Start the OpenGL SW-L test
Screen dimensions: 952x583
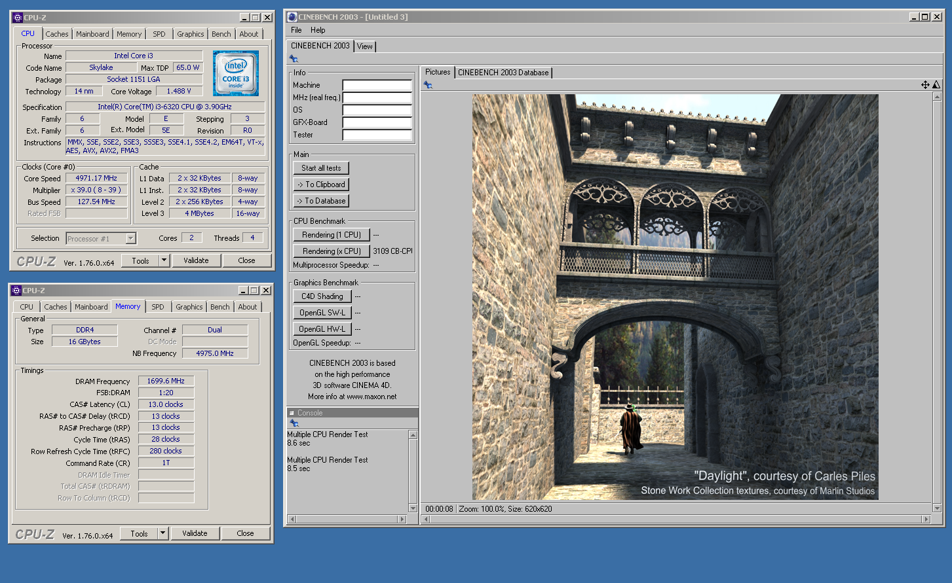click(x=322, y=313)
